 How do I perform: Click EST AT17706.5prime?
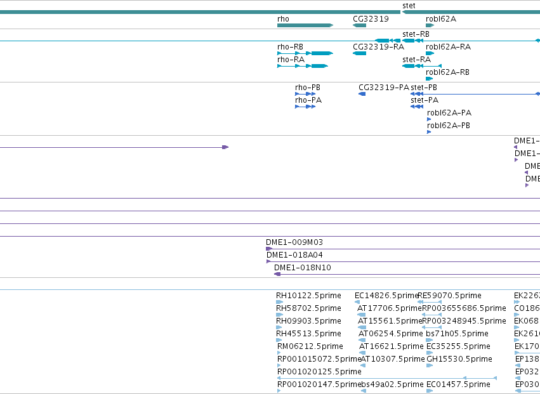(361, 315)
